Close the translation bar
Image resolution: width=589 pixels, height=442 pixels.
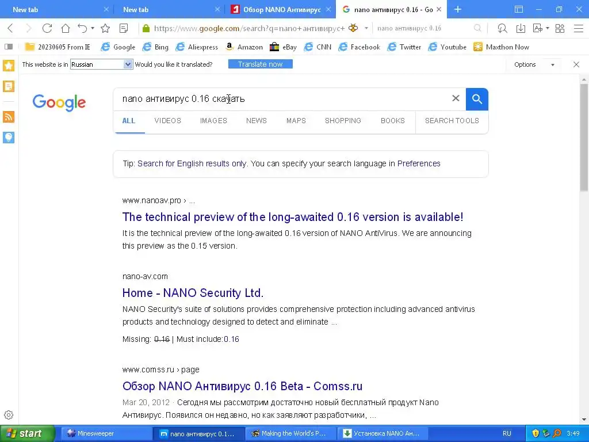tap(576, 64)
